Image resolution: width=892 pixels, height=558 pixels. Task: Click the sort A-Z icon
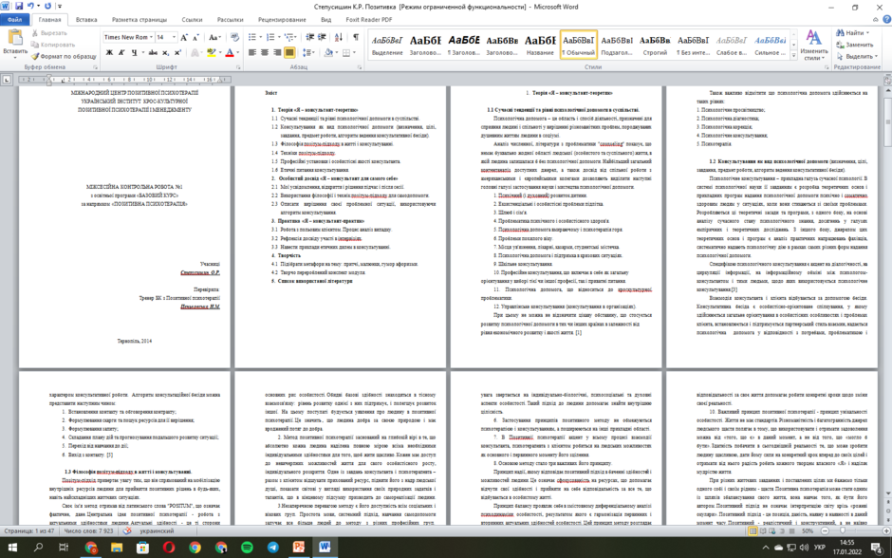coord(339,37)
